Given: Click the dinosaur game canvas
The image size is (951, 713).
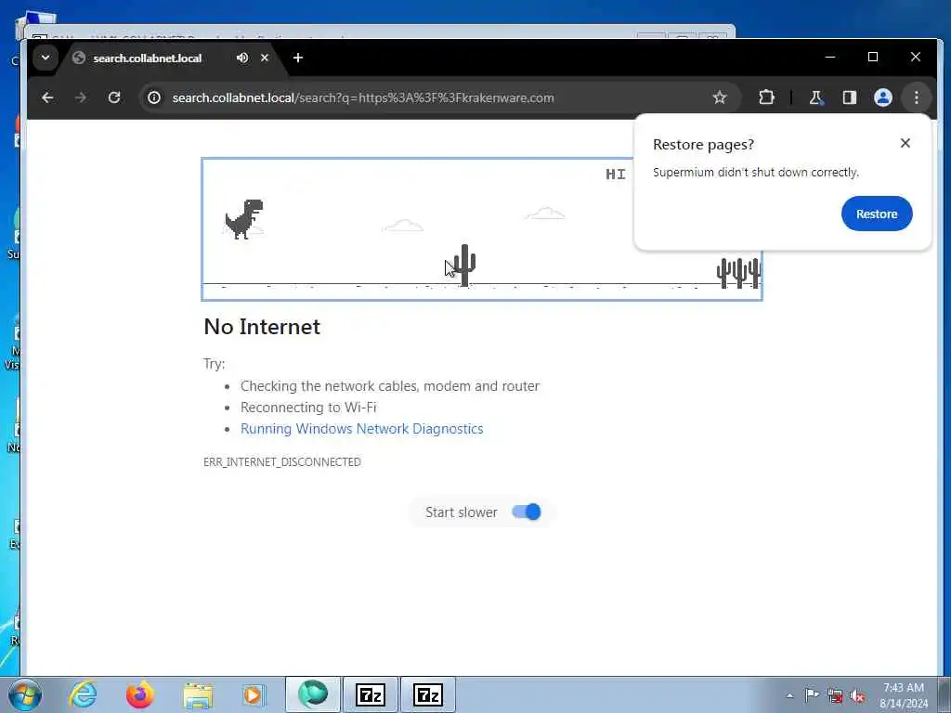Looking at the screenshot, I should coord(482,229).
